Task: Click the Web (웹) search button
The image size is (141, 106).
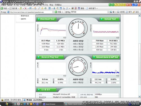Action: (x=112, y=12)
